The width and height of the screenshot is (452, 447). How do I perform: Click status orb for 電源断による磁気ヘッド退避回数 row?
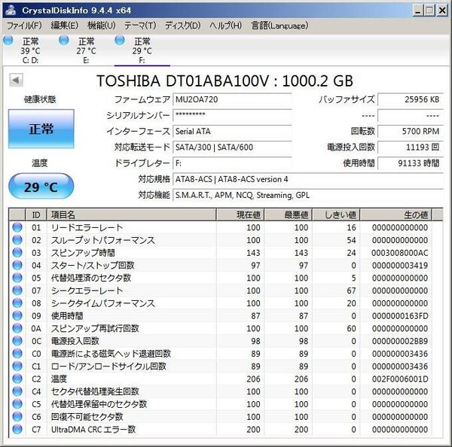[x=17, y=354]
